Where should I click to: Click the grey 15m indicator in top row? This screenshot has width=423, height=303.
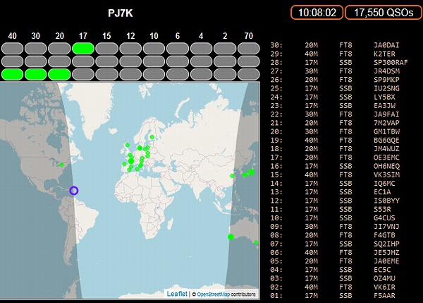(107, 49)
